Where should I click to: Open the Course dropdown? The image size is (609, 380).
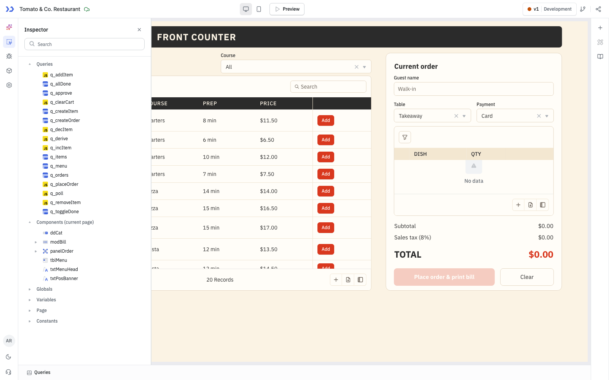pyautogui.click(x=296, y=67)
